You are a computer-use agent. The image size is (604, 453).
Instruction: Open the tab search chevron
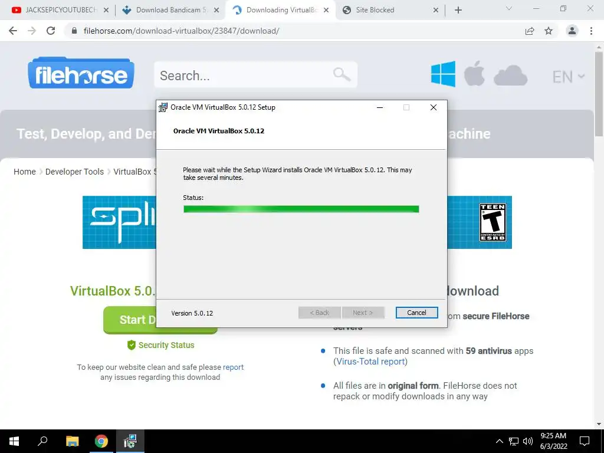click(x=509, y=8)
